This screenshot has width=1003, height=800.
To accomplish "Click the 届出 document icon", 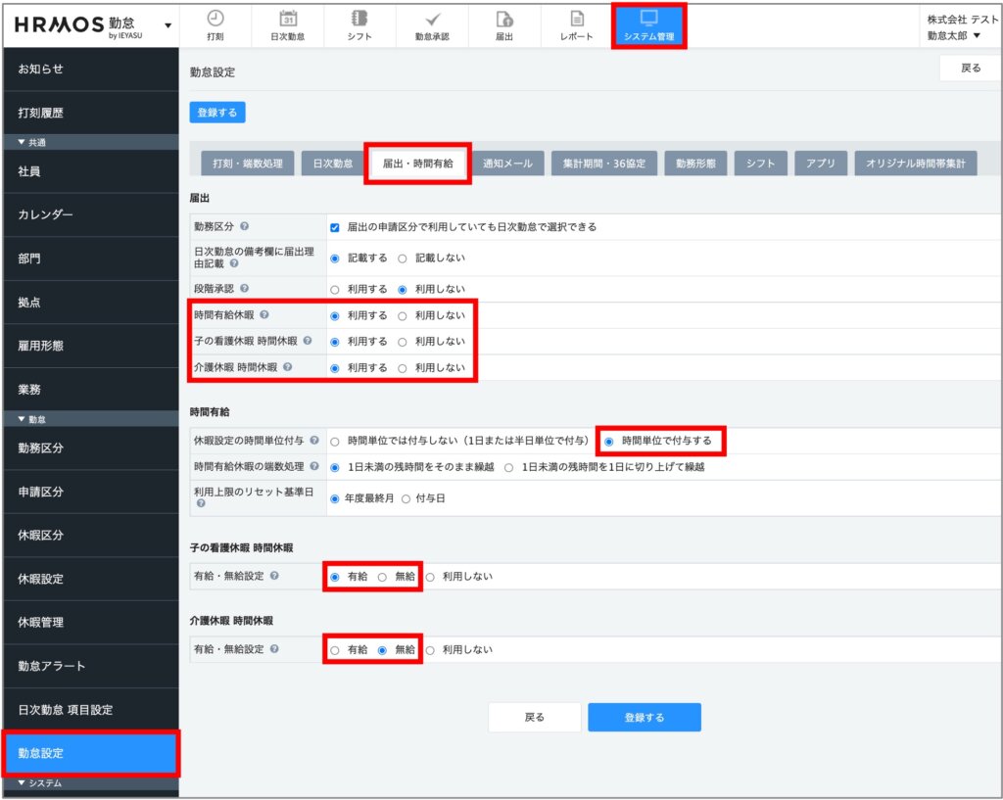I will pyautogui.click(x=504, y=19).
